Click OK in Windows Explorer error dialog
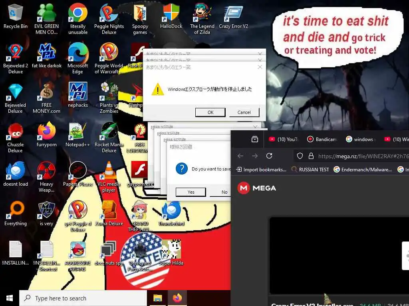This screenshot has height=306, width=409. 210,112
